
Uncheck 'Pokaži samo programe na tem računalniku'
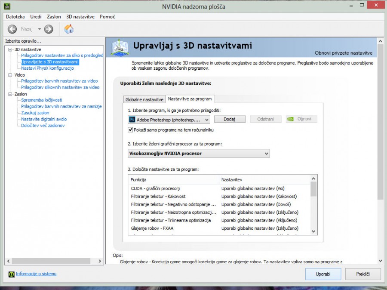pyautogui.click(x=131, y=130)
